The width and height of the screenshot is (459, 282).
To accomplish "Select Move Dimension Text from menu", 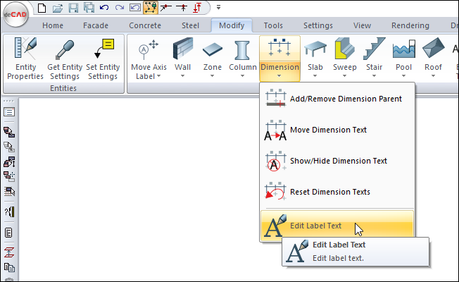I will coord(328,130).
